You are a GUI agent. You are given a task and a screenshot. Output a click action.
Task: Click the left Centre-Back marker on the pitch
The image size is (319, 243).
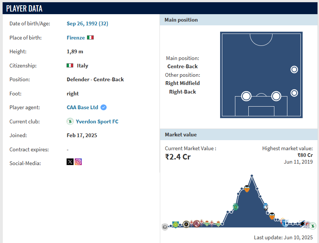pos(246,96)
